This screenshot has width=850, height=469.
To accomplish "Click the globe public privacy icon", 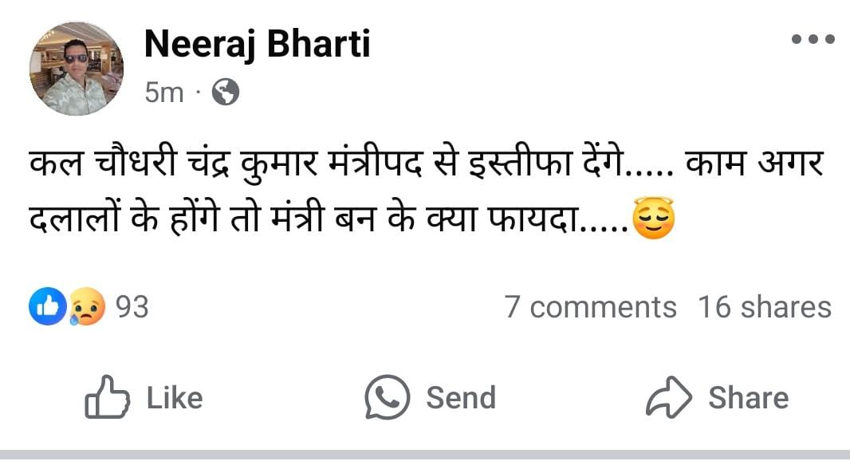I will (226, 93).
